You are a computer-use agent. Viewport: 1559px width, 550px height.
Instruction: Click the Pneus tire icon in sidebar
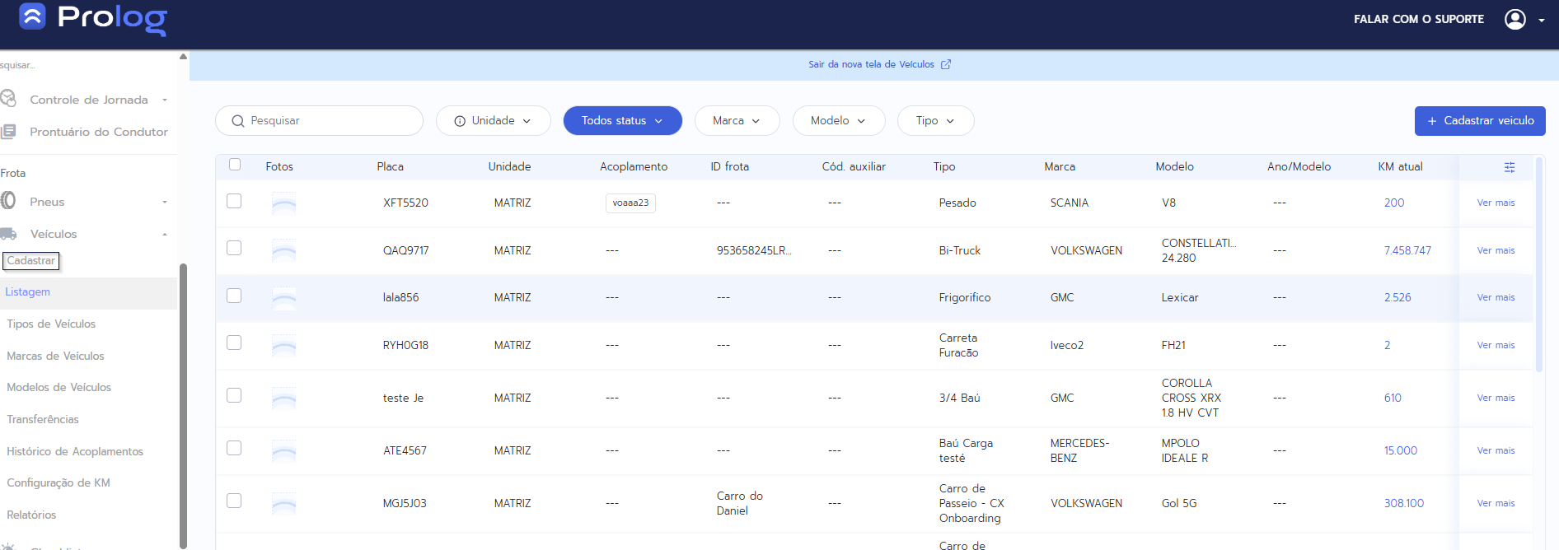coord(8,201)
